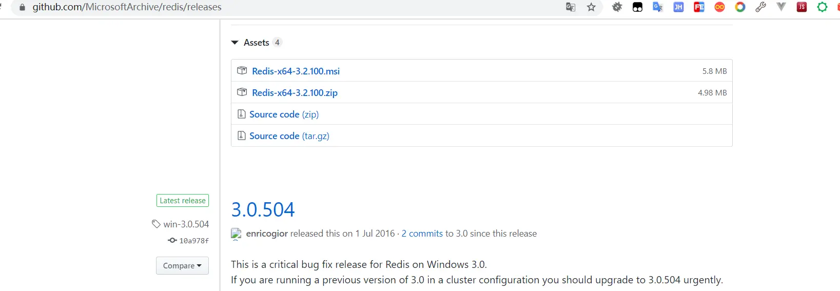This screenshot has width=840, height=291.
Task: Download Redis-x64-3.2.100.zip
Action: pyautogui.click(x=295, y=93)
